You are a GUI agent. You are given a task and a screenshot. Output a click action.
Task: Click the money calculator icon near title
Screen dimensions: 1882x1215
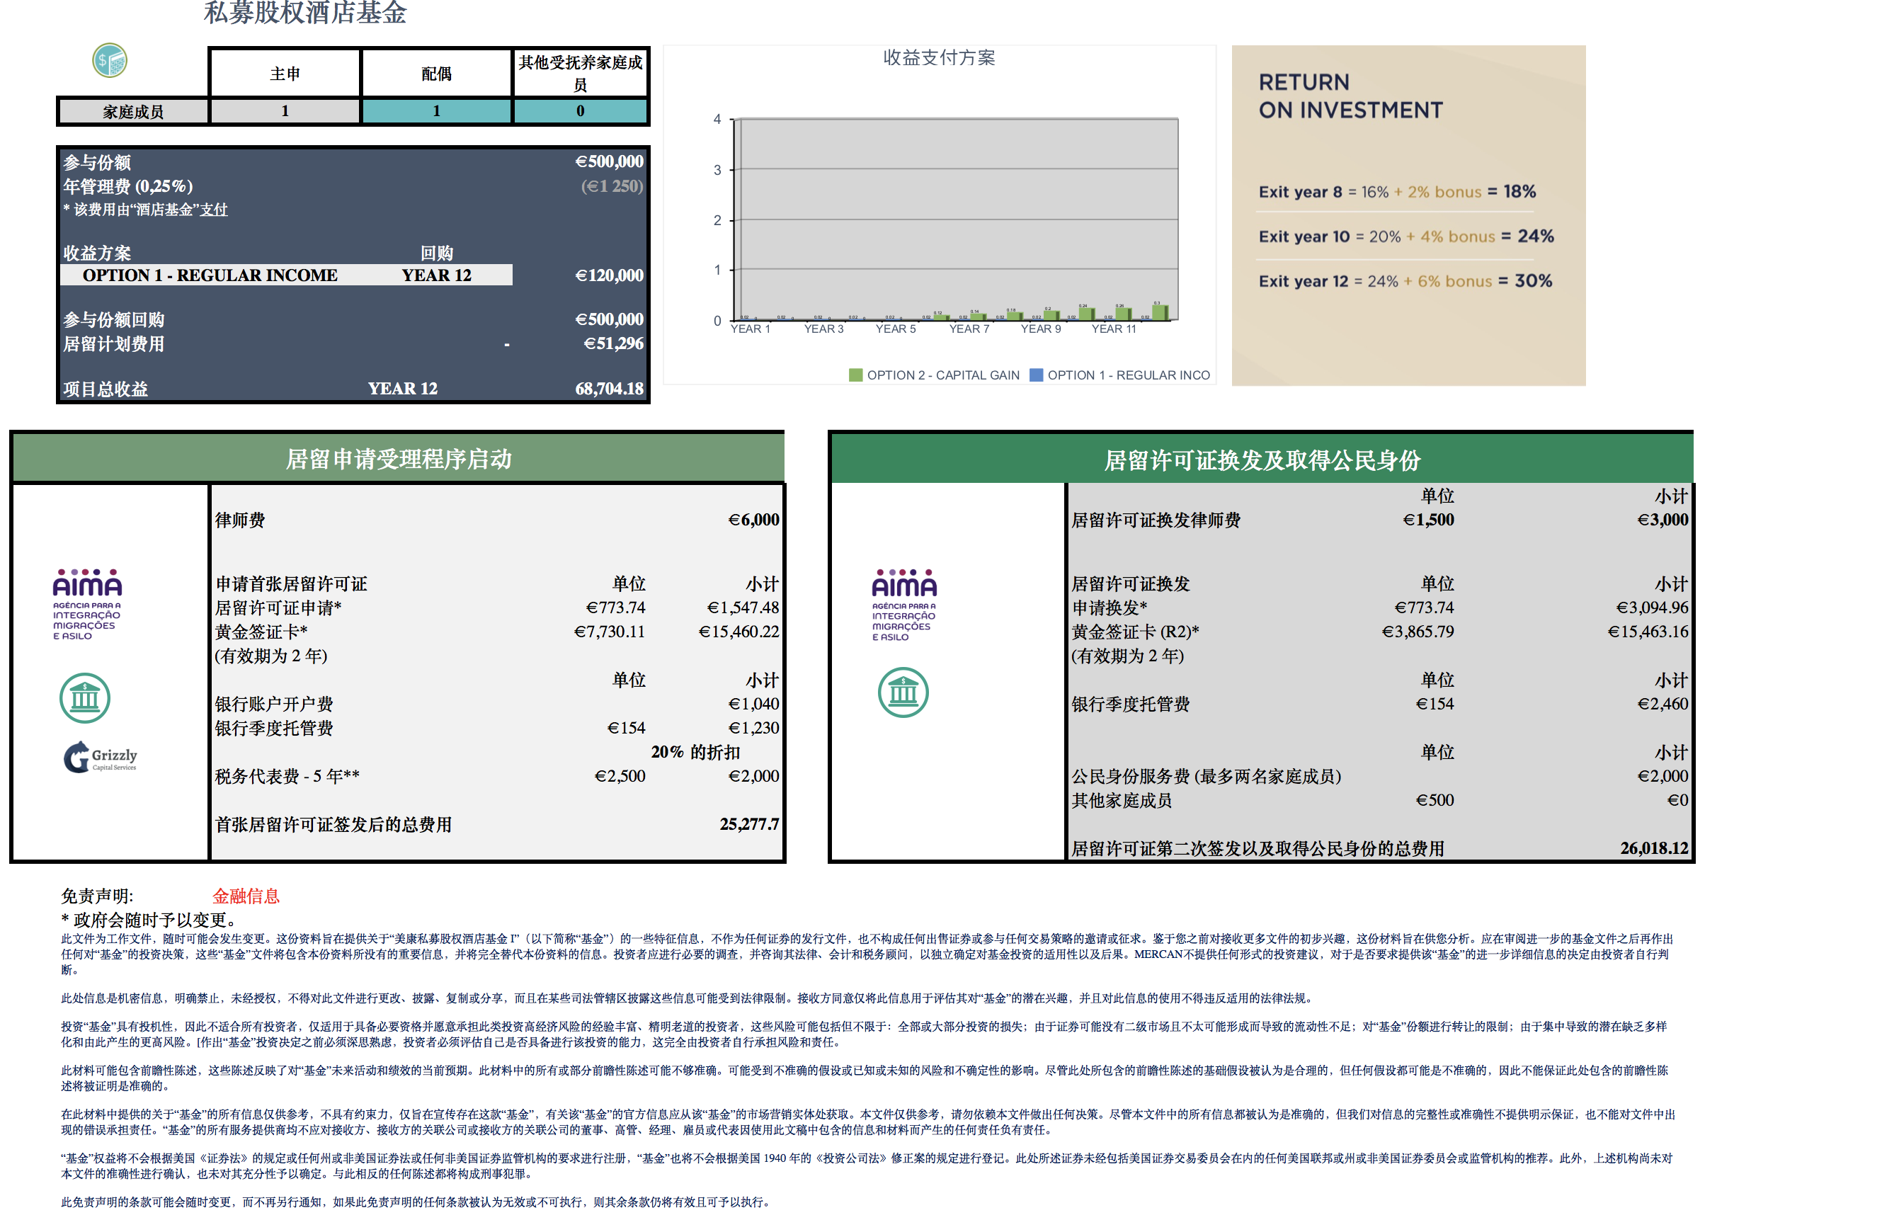click(x=110, y=61)
